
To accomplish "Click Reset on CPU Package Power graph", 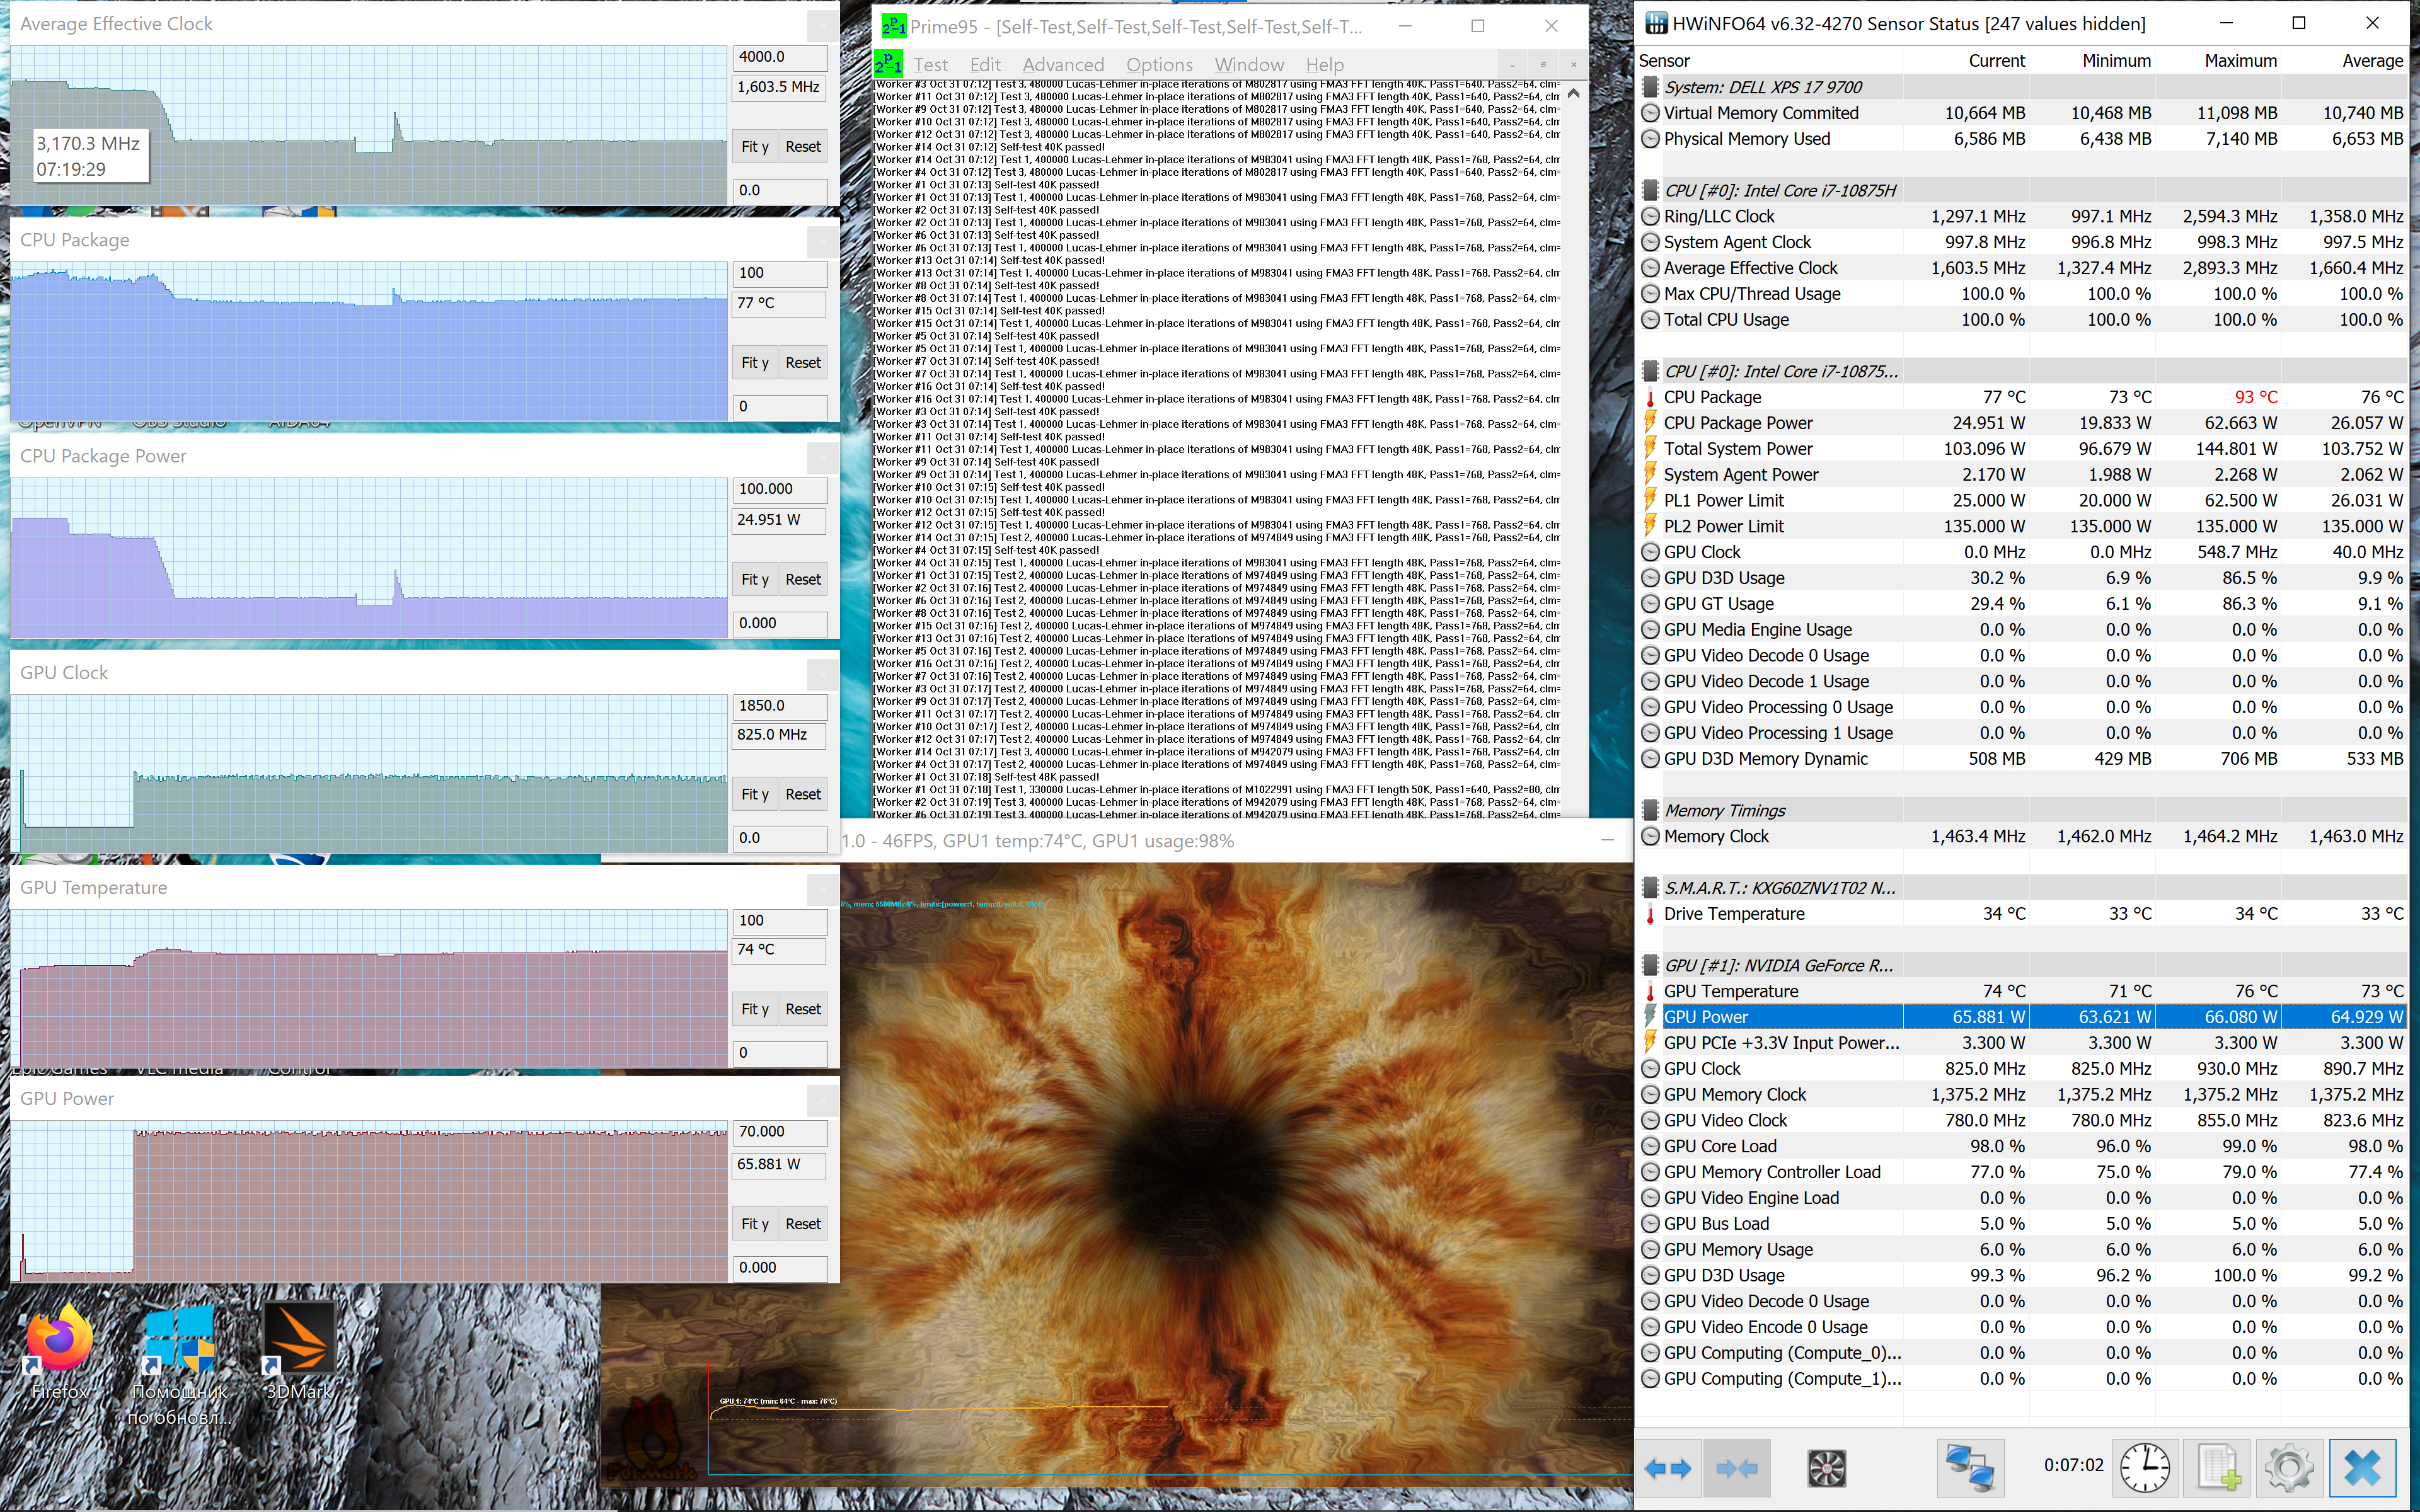I will (x=803, y=579).
